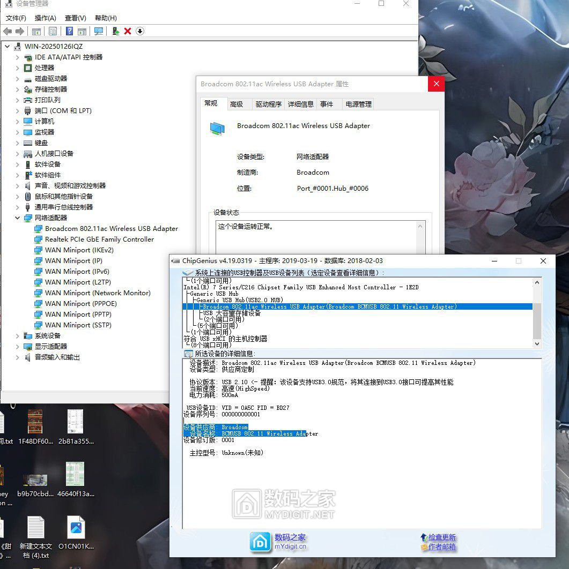Minimize the ChipGenius window
The image size is (569, 569).
click(494, 261)
